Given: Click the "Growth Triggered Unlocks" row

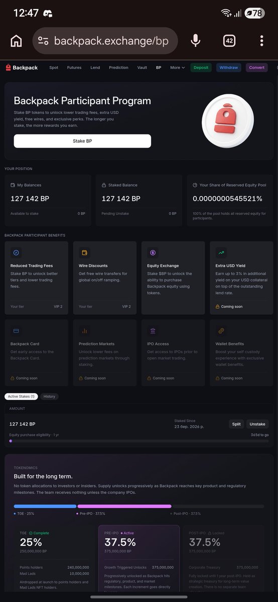Looking at the screenshot, I should (139, 567).
